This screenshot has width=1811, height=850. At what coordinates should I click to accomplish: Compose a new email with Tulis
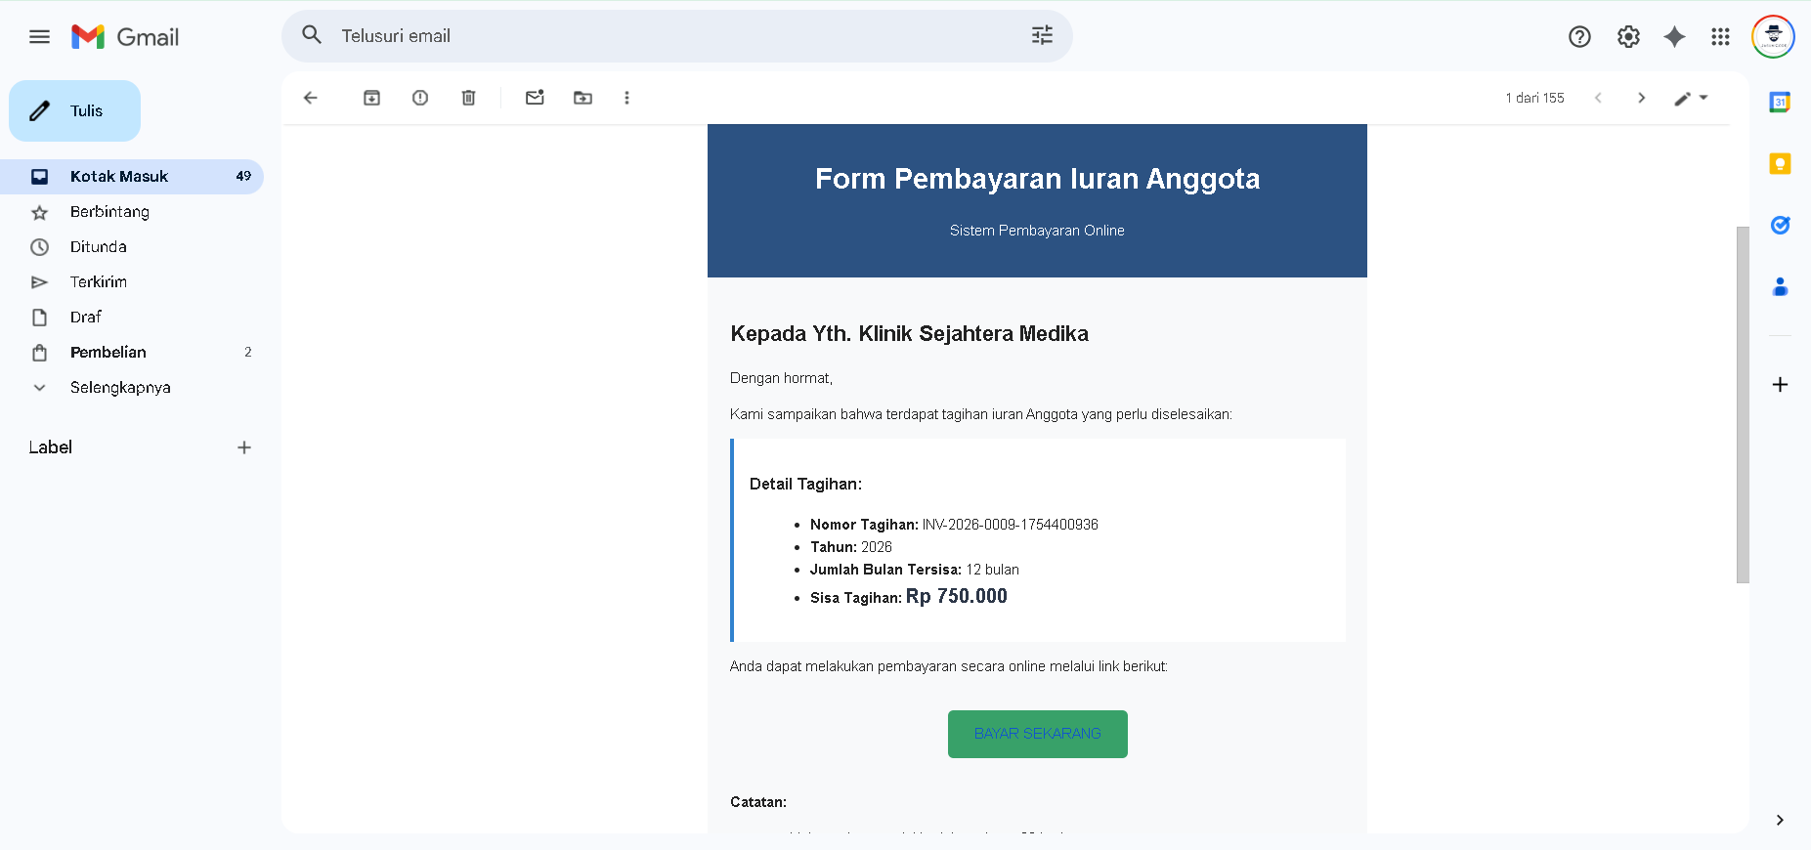75,111
